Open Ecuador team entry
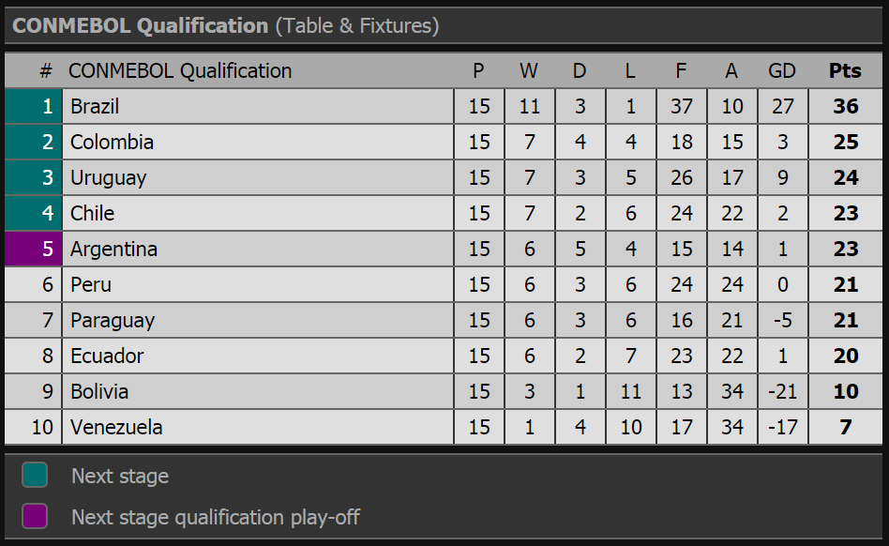The width and height of the screenshot is (889, 546). coord(107,356)
